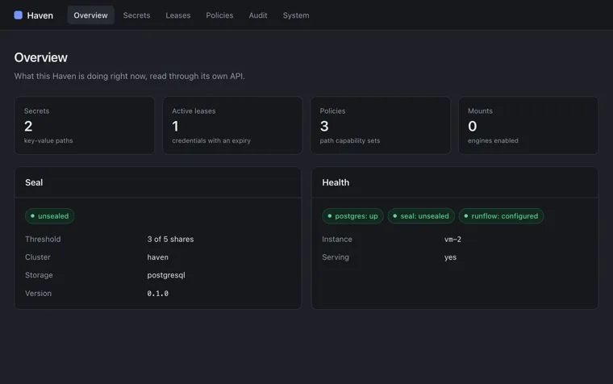Screen dimensions: 613x384
Task: Click the Threshold label
Action: [43, 240]
